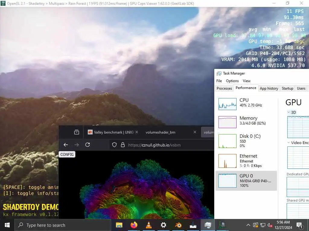Open Firefox recent browsing view icon
This screenshot has width=309, height=231.
tap(77, 132)
